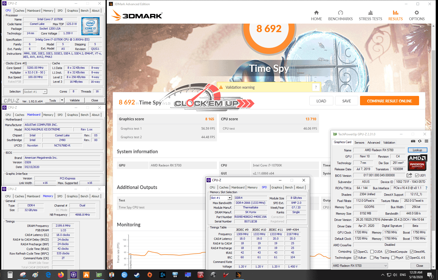Viewport: 438px width, 280px height.
Task: Open 3DMark HOME icon
Action: tap(316, 13)
